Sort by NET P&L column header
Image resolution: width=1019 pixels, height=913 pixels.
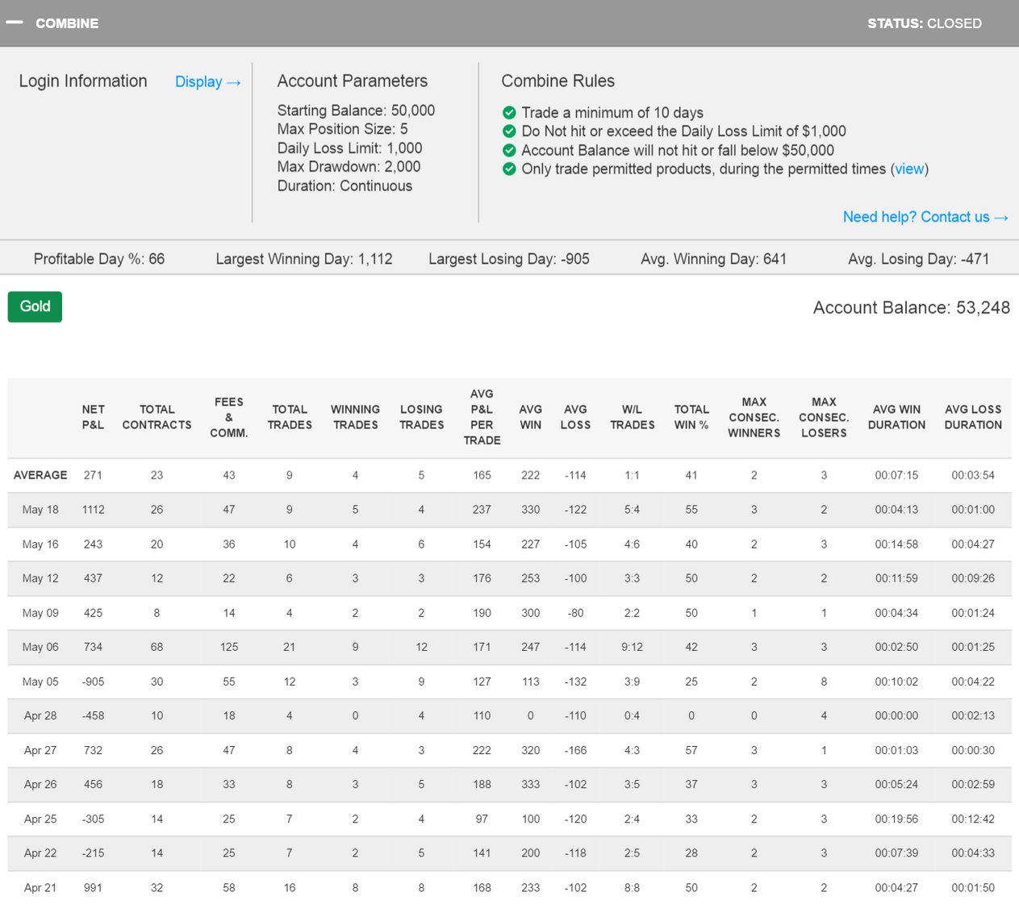click(x=93, y=417)
